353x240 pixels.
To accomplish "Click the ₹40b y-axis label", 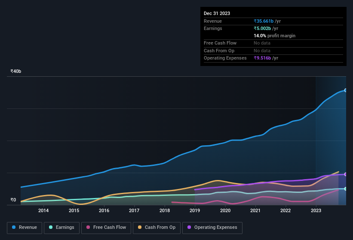I will pyautogui.click(x=16, y=71).
